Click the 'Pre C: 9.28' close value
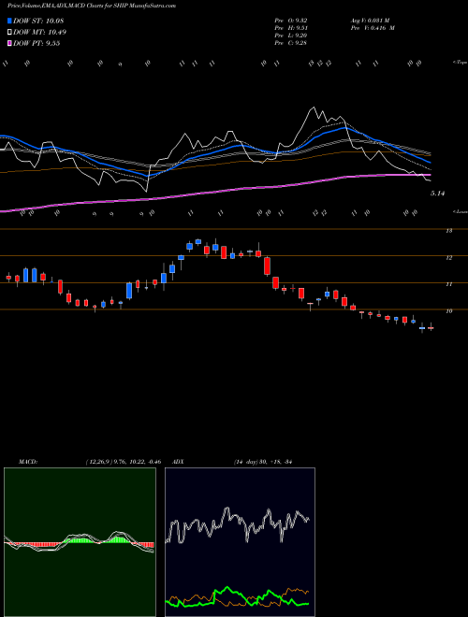The image size is (468, 617). coord(291,43)
